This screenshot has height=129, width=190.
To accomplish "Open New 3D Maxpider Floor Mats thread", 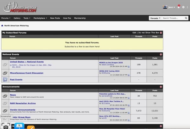I will pos(112,109).
